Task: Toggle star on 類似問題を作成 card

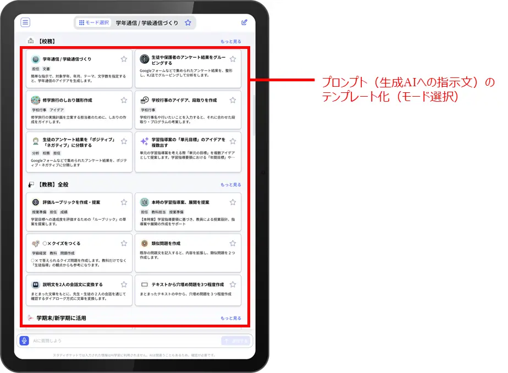Action: [x=233, y=243]
